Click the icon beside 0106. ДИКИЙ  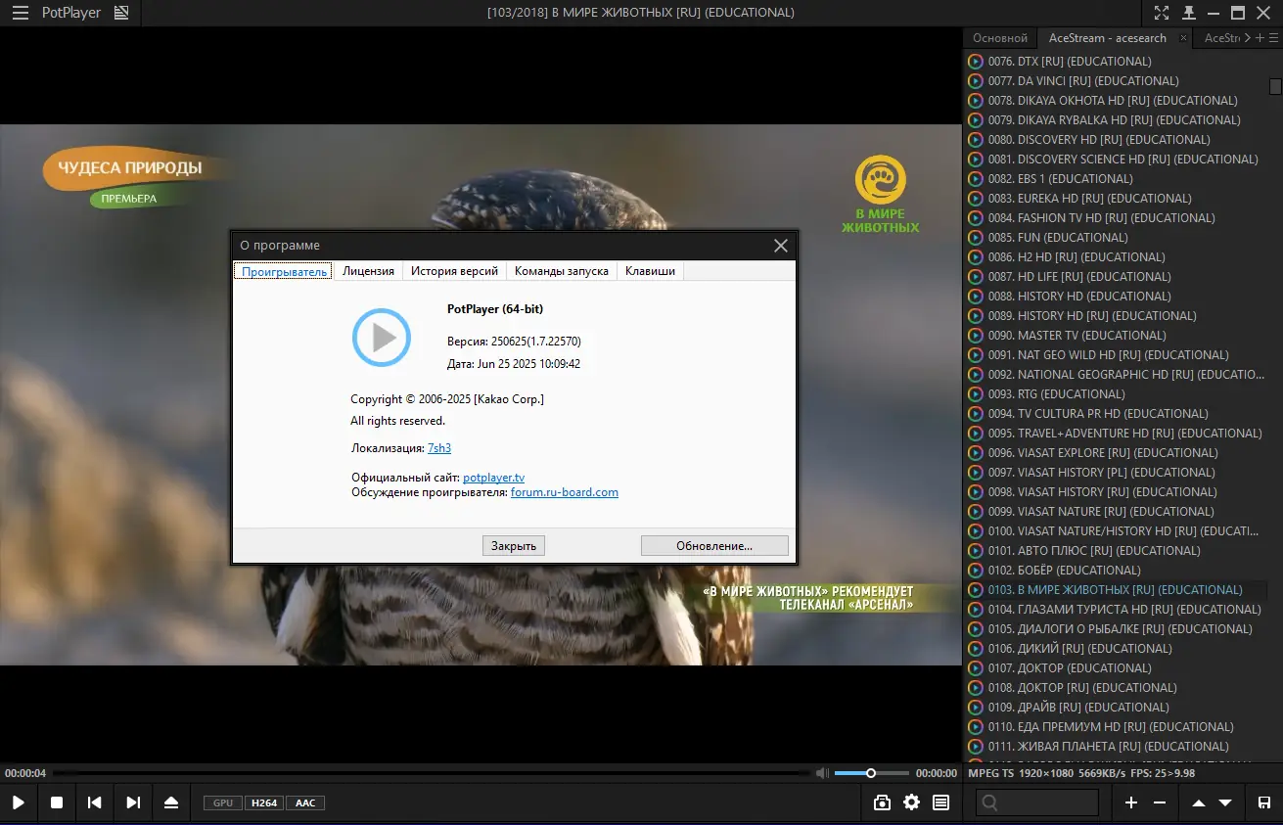(976, 649)
